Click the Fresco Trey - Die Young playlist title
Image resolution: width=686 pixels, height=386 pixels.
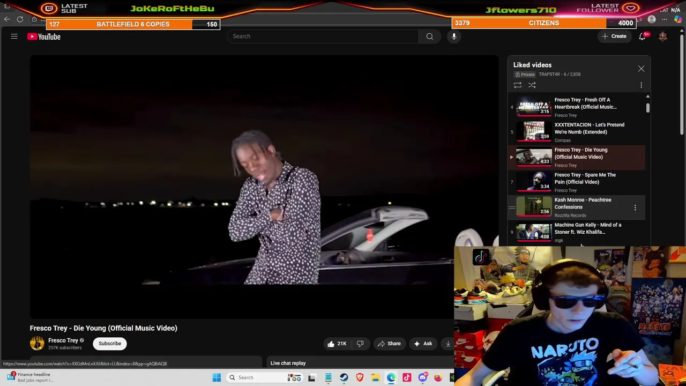581,153
